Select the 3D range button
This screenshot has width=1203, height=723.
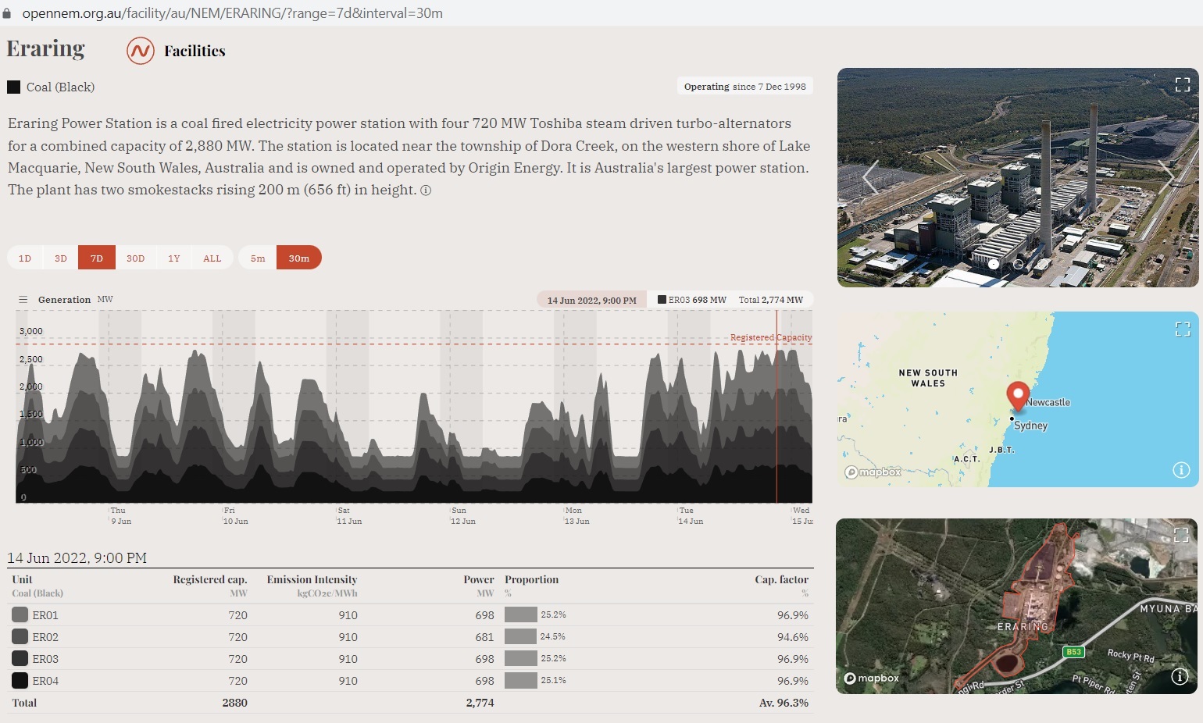(61, 258)
